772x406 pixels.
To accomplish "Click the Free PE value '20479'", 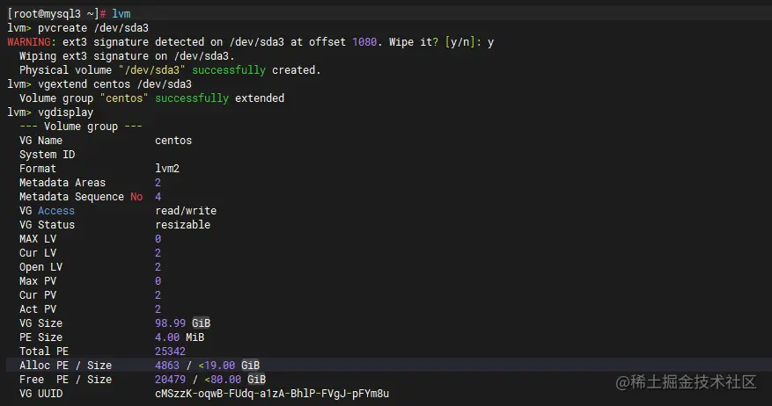I will click(171, 380).
